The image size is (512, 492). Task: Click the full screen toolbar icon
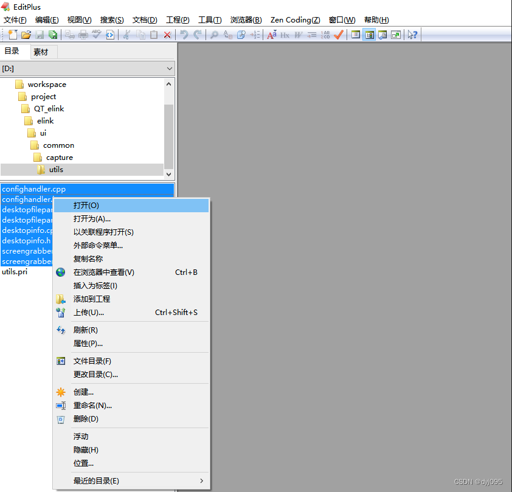click(x=396, y=34)
